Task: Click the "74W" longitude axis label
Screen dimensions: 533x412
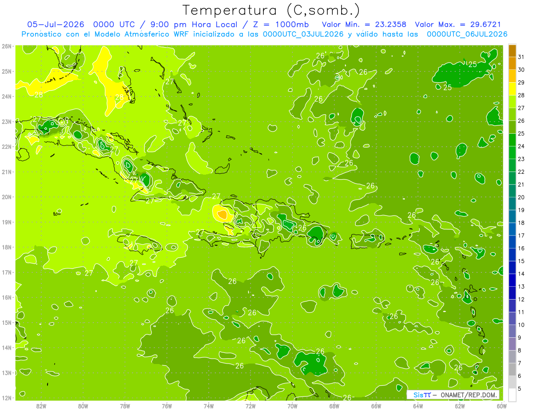Action: coord(208,405)
